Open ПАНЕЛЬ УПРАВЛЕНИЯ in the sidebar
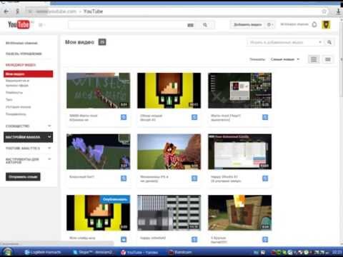 click(24, 54)
